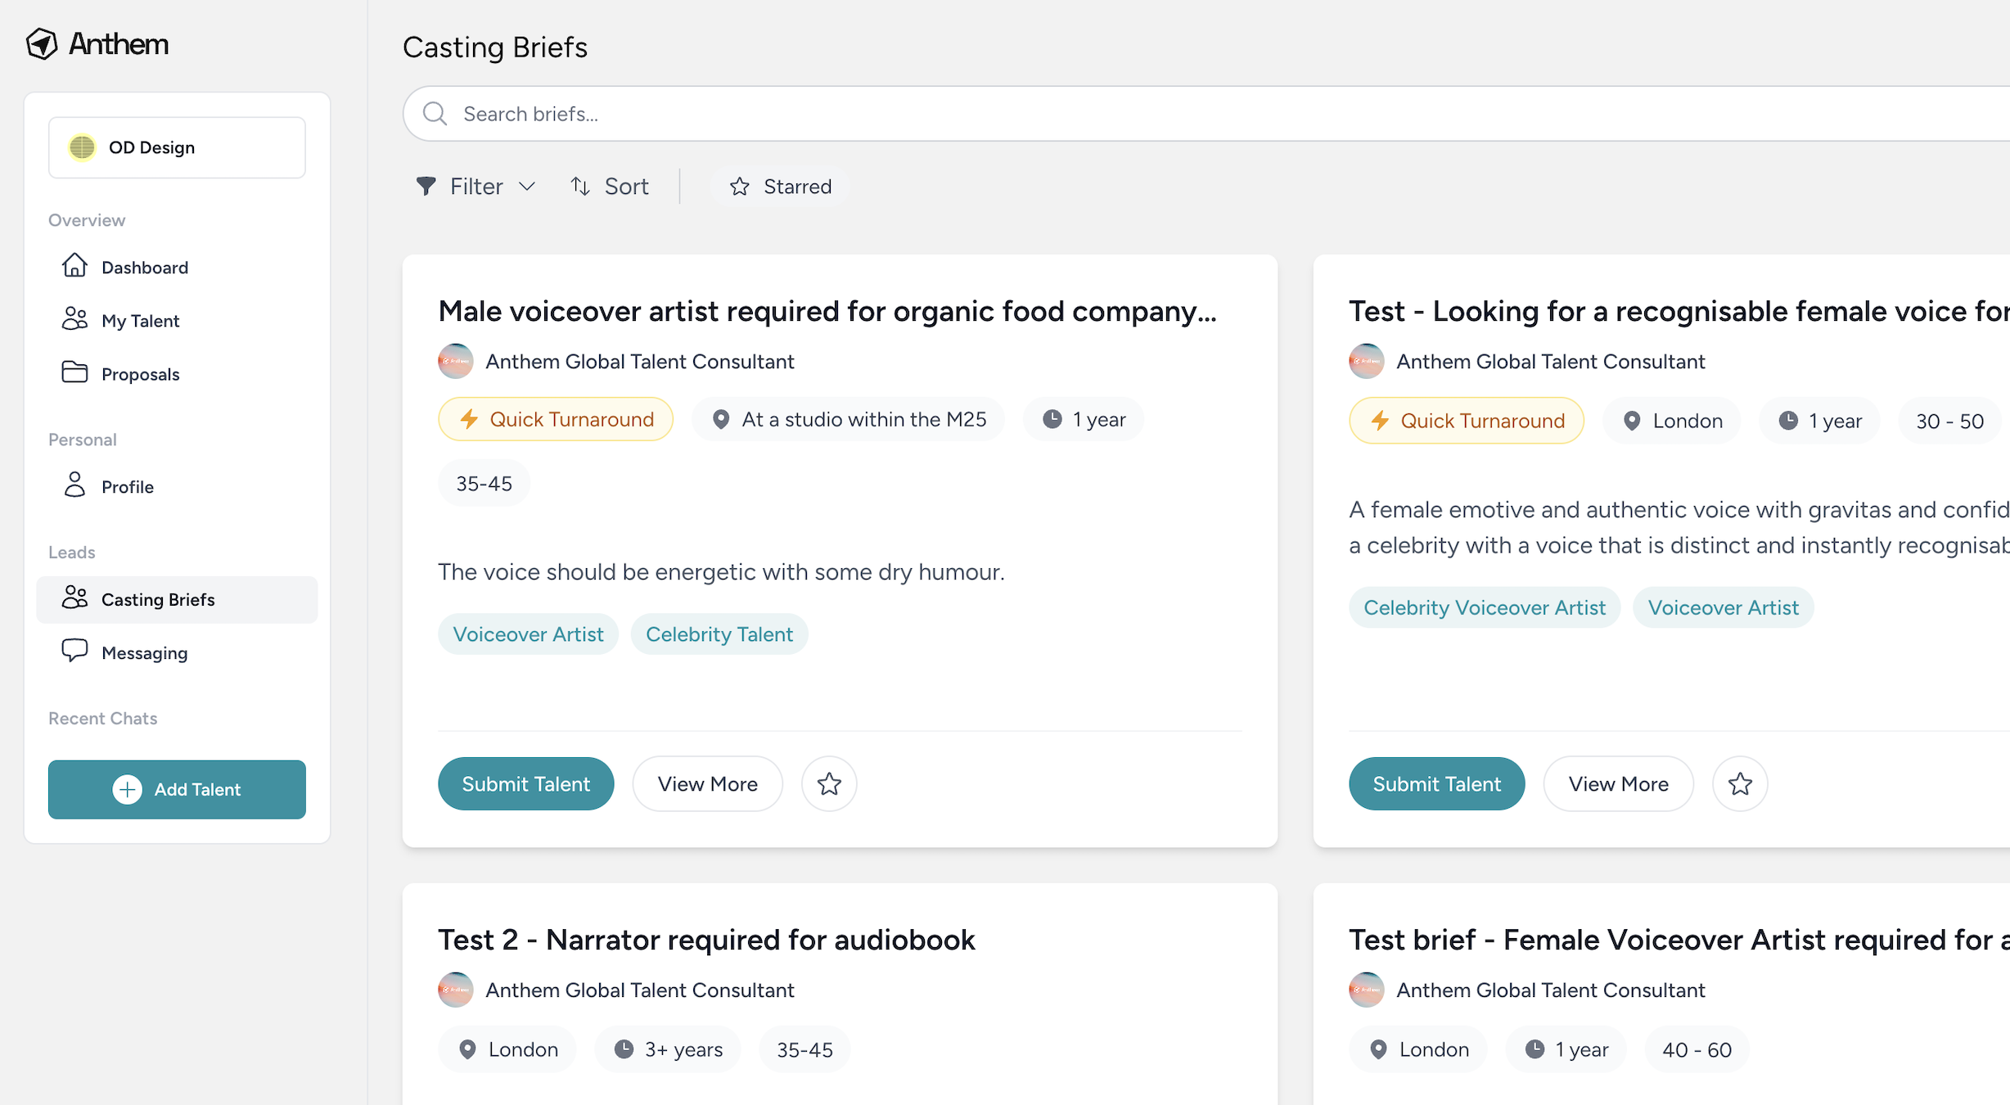This screenshot has width=2010, height=1105.
Task: Submit Talent for male voiceover brief
Action: coord(525,784)
